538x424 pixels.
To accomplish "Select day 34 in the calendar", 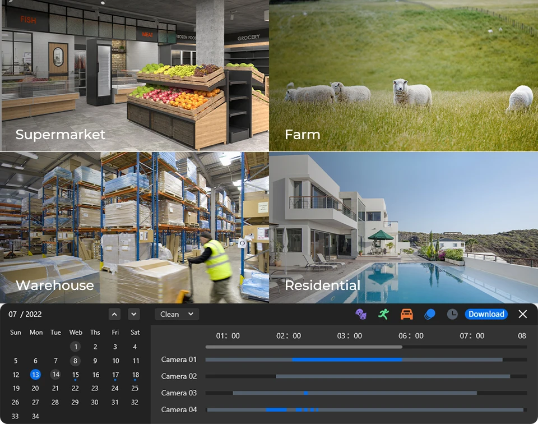I will (35, 416).
